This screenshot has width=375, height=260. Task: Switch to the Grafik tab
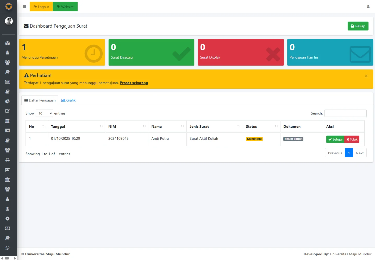point(68,100)
